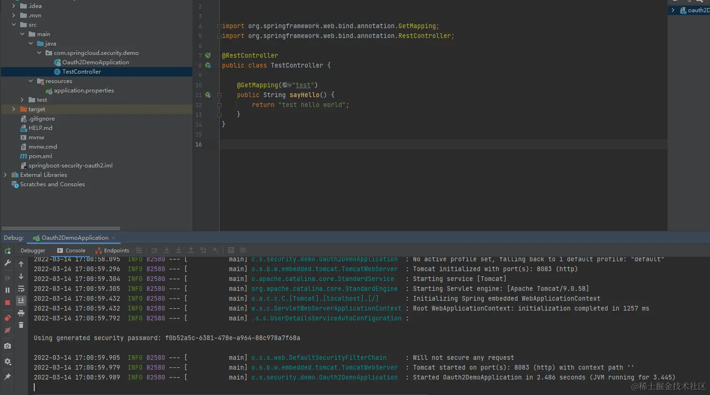Screen dimensions: 710x395
Task: Expand the test folder
Action: pos(22,100)
